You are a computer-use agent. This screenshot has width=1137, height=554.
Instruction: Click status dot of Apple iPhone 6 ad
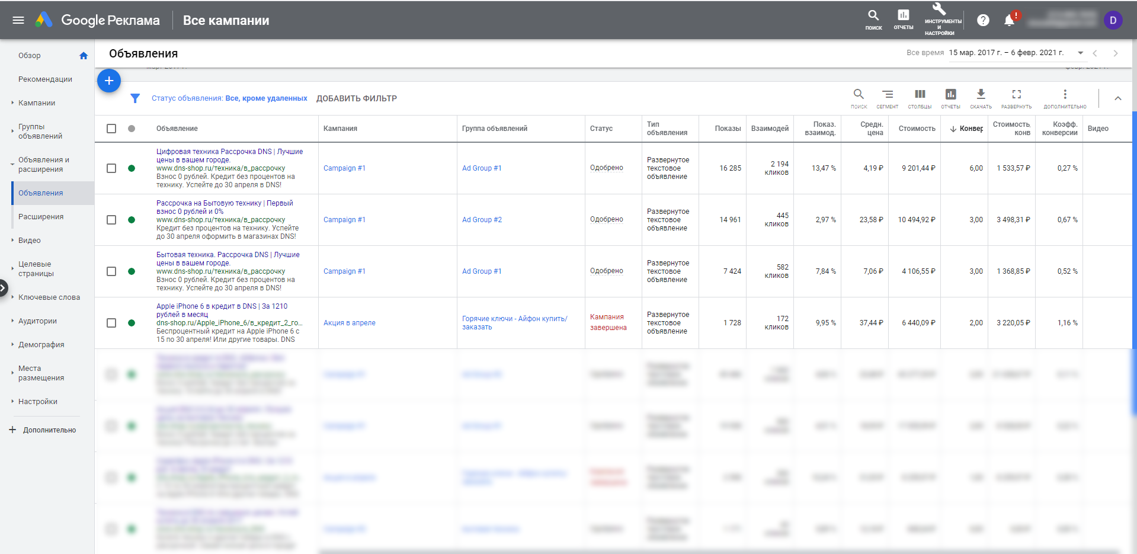[132, 323]
